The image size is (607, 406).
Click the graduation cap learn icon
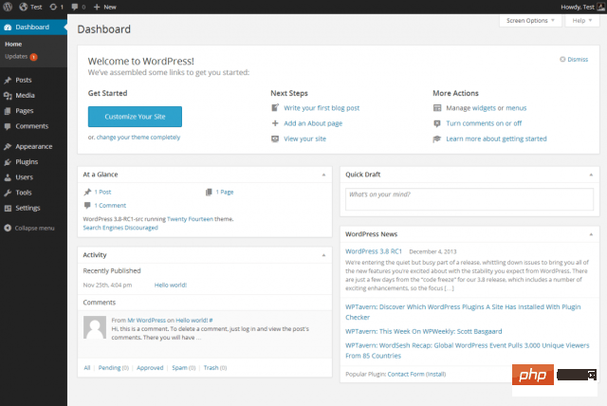pos(437,138)
